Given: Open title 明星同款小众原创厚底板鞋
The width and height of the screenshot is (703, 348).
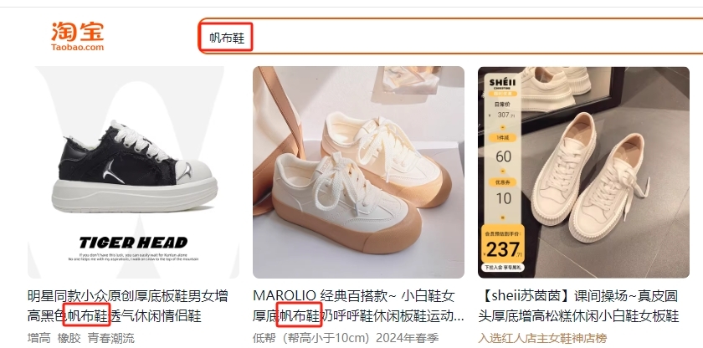Looking at the screenshot, I should pyautogui.click(x=128, y=306).
